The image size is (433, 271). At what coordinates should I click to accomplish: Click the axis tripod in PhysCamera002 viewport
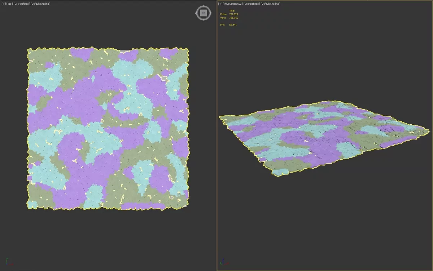tap(222, 262)
